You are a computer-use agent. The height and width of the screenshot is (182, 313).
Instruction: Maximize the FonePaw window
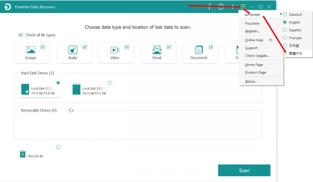tap(261, 7)
